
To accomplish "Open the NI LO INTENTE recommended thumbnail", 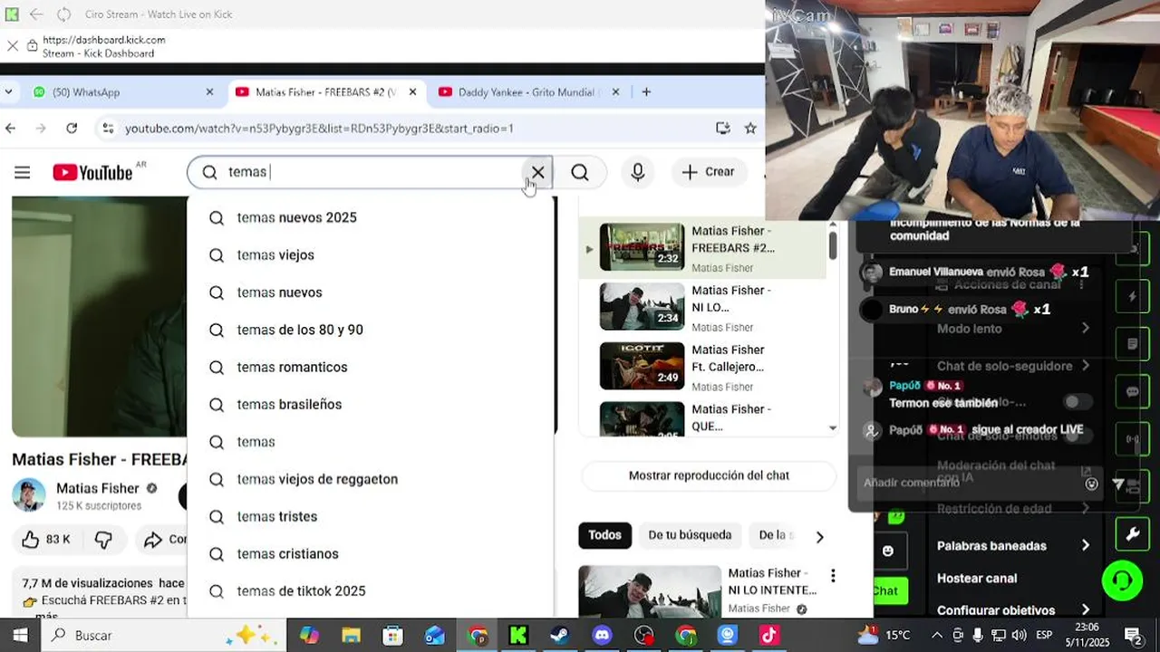I will [x=650, y=591].
